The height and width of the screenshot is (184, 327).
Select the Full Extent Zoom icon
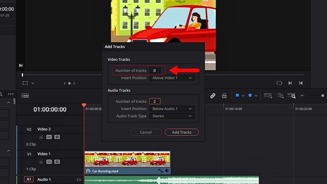point(268,96)
